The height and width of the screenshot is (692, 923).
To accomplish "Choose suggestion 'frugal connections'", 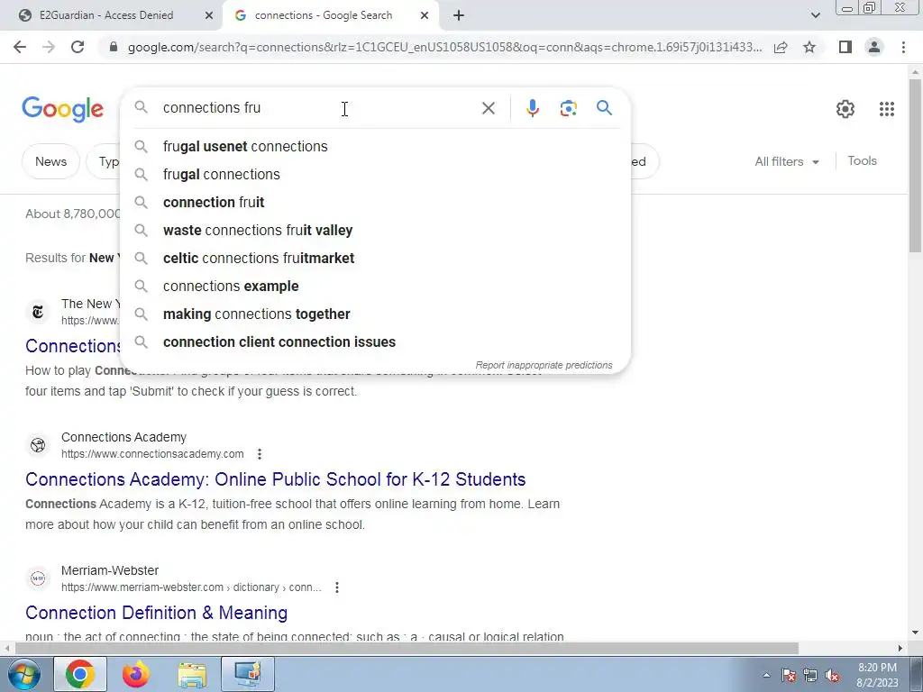I will (x=375, y=175).
